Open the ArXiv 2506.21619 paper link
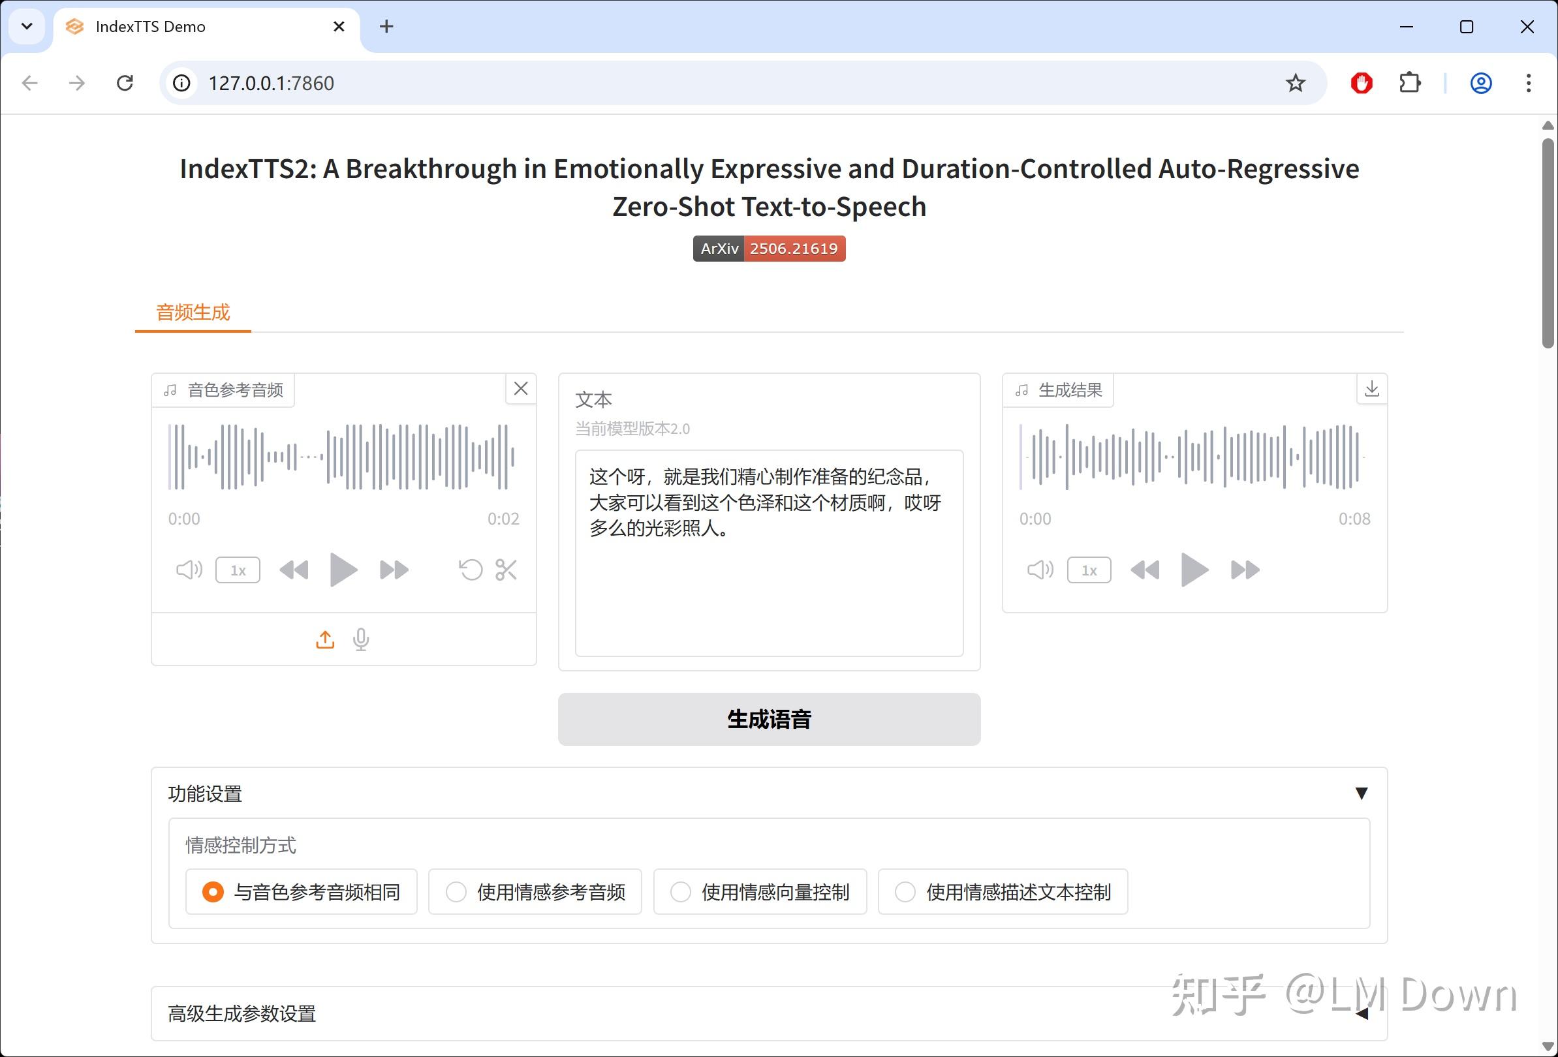The image size is (1558, 1057). click(769, 248)
